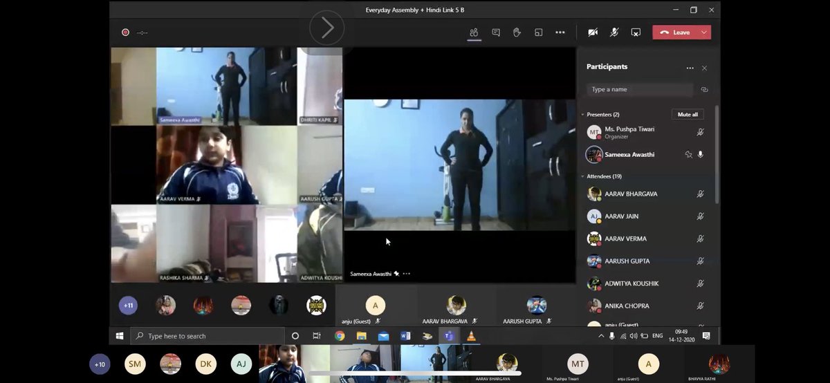Collapse the Attendees (19) section
This screenshot has width=830, height=383.
point(582,176)
